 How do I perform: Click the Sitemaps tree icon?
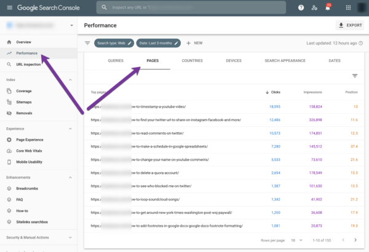(x=9, y=102)
